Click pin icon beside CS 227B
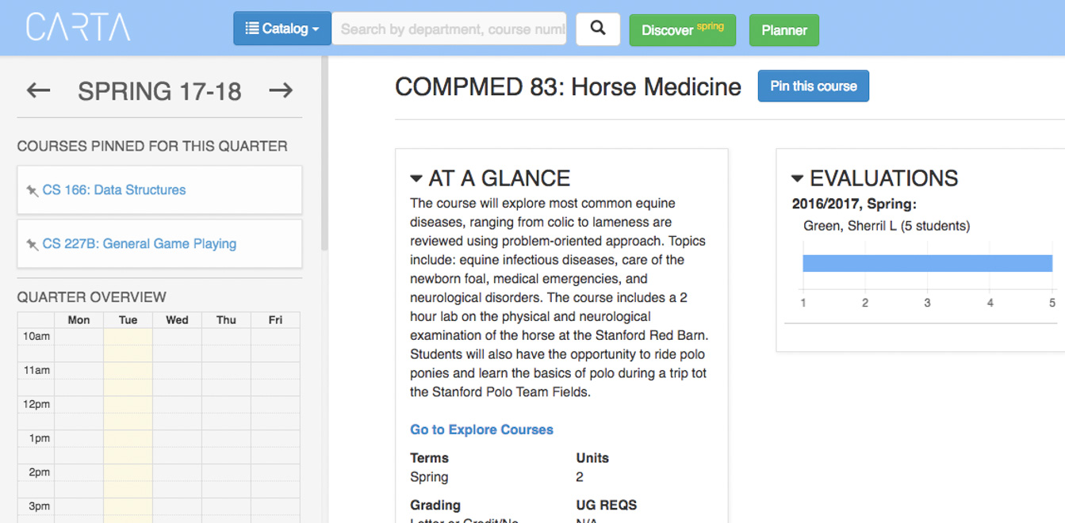 click(32, 244)
